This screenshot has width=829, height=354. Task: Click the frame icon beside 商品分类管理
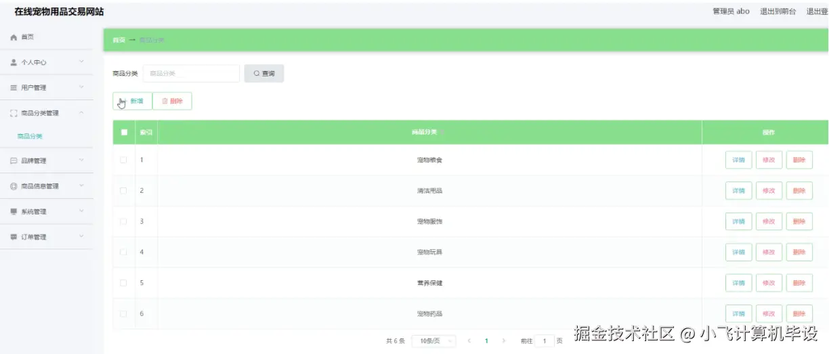(x=14, y=113)
